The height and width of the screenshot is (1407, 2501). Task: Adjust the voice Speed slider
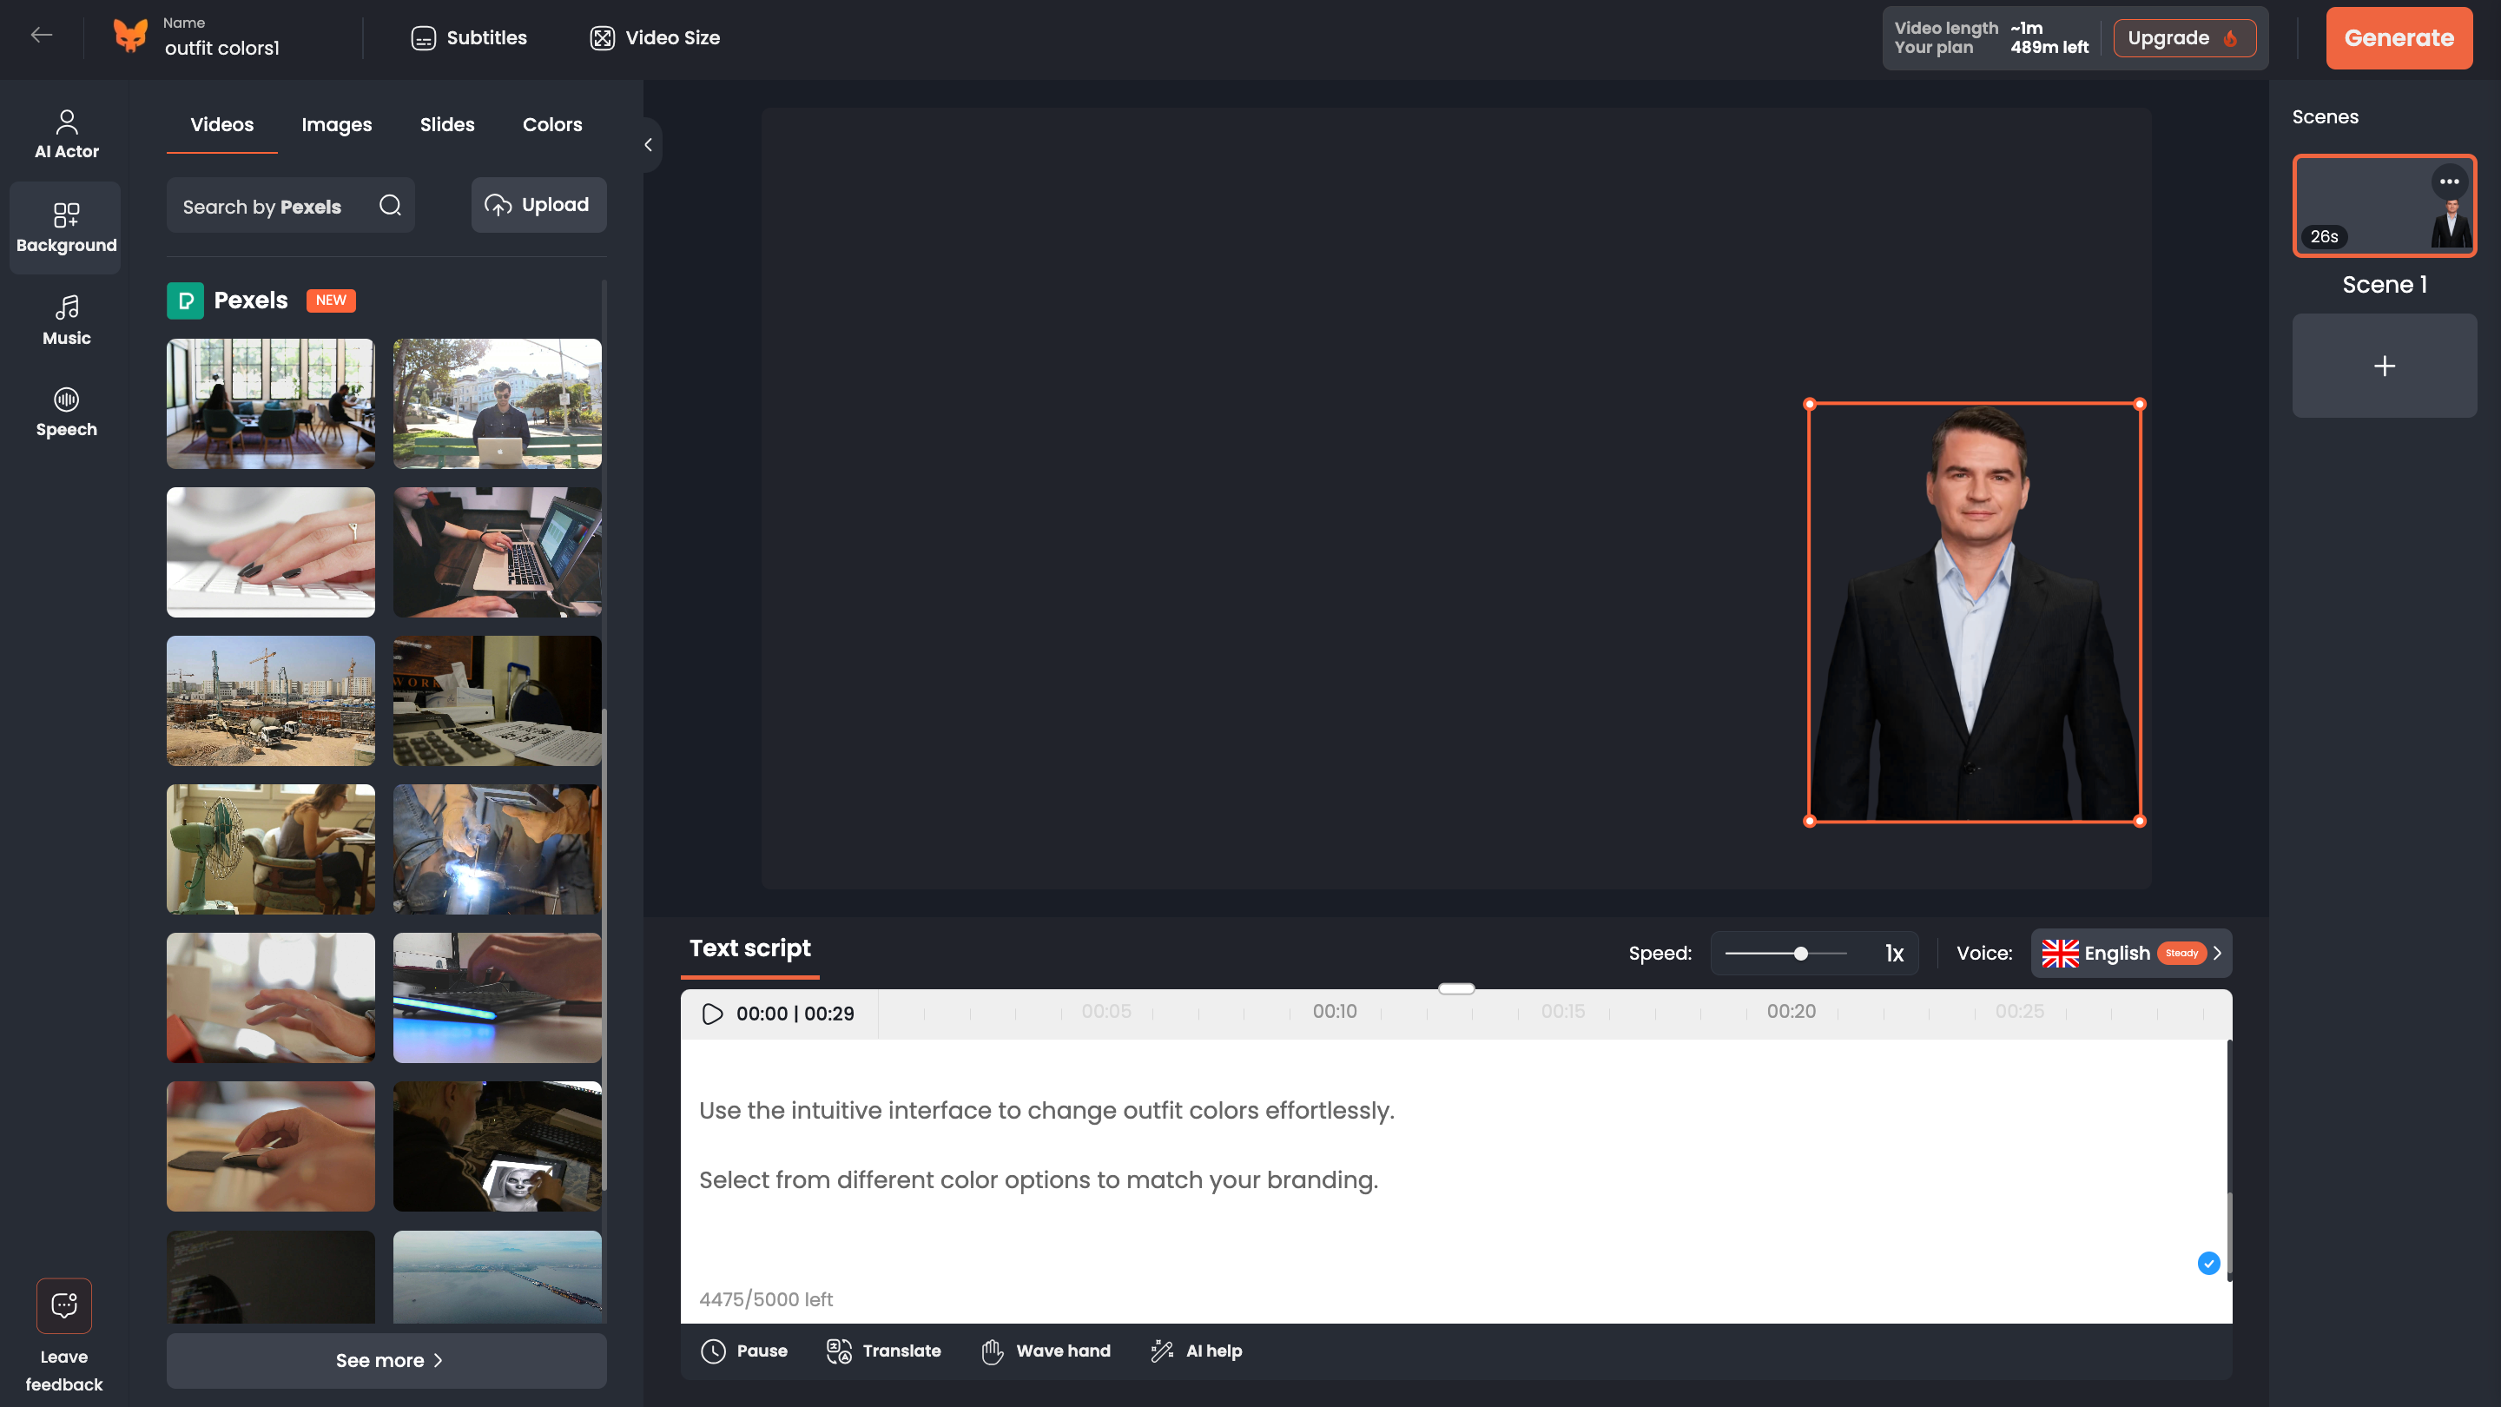click(x=1801, y=953)
